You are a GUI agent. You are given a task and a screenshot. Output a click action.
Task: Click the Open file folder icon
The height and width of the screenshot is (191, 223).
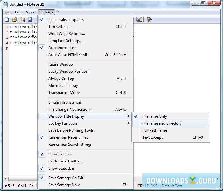[x=14, y=20]
